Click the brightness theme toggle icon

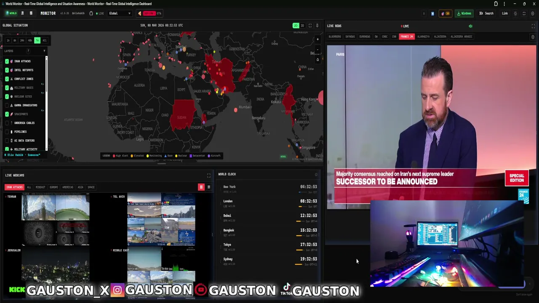click(x=515, y=13)
